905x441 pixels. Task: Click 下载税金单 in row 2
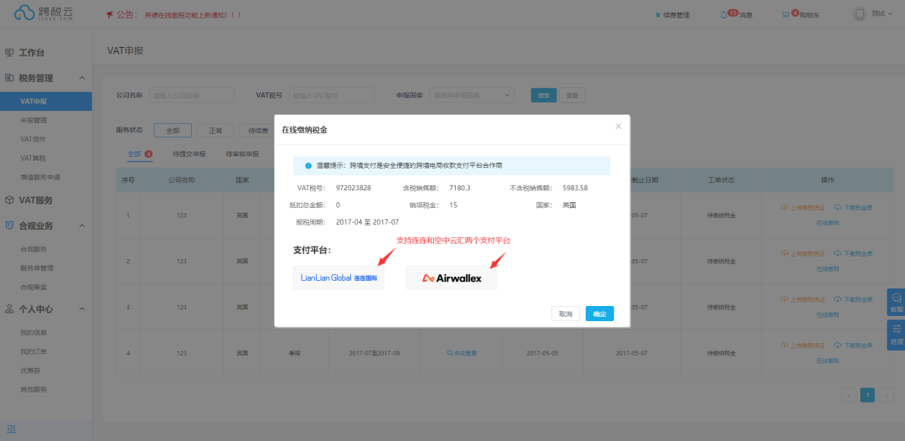853,253
